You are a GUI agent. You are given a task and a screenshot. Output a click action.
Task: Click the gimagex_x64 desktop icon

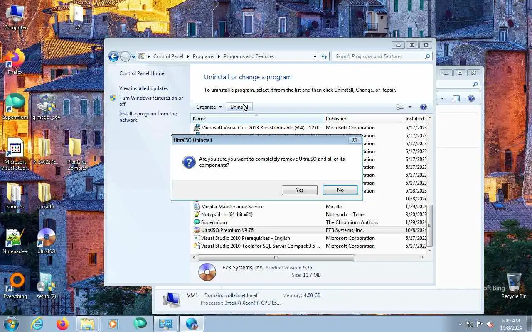[x=46, y=107]
